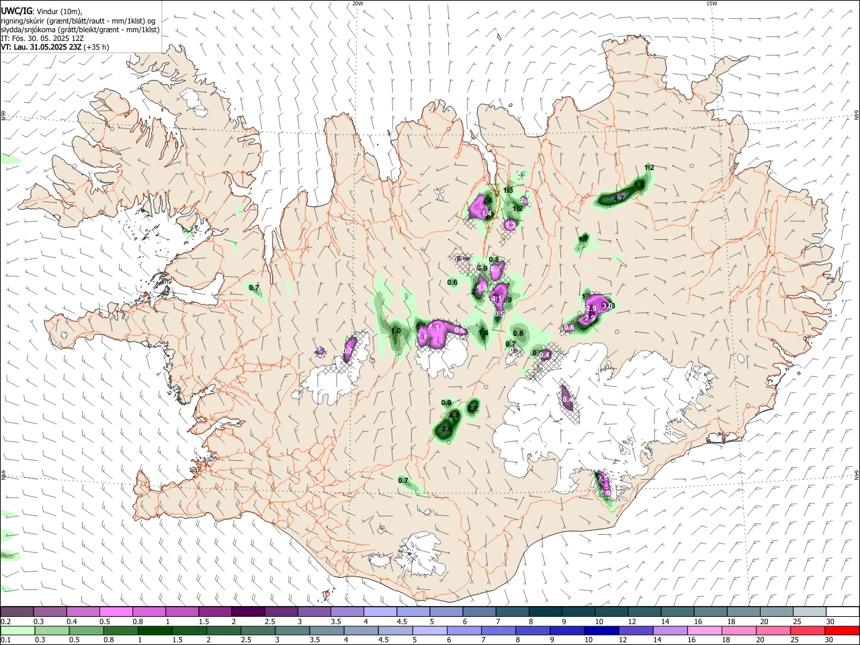860x645 pixels.
Task: Click the 0.7 value in western Iceland
Action: 254,288
